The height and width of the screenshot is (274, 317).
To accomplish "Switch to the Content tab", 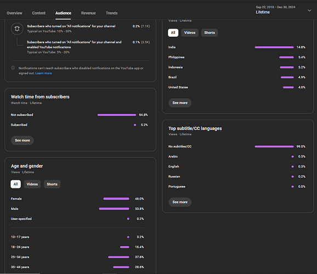I will tap(38, 13).
